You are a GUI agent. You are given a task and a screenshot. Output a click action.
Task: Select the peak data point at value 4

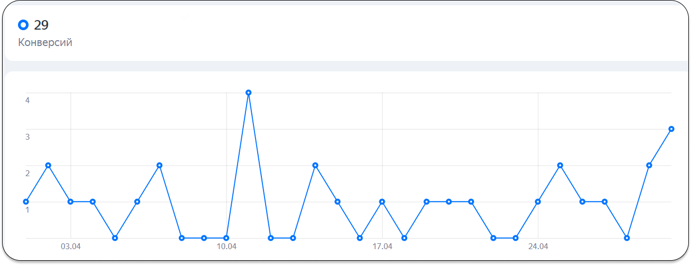pyautogui.click(x=249, y=93)
